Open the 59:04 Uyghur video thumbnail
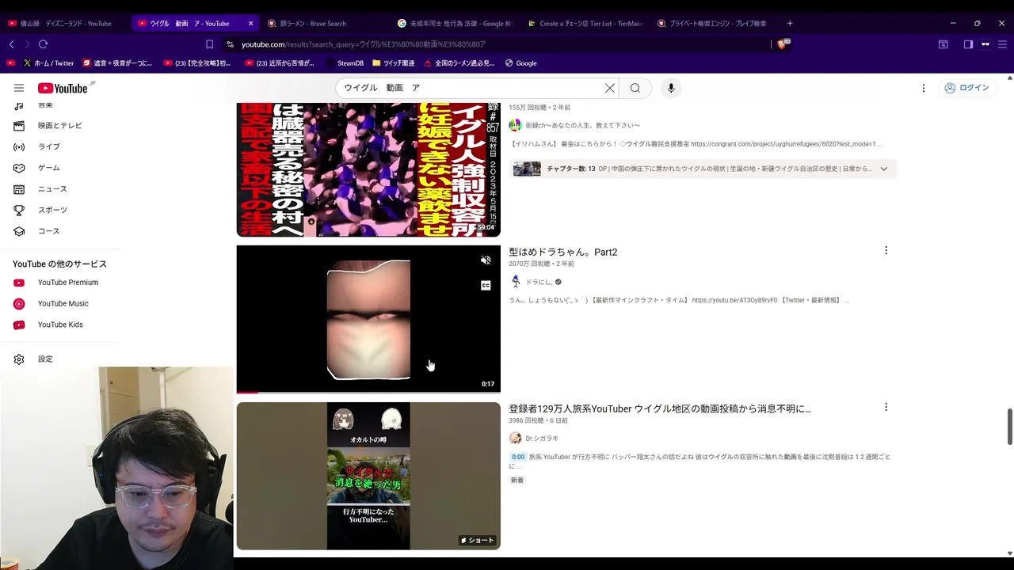1014x570 pixels. (368, 169)
